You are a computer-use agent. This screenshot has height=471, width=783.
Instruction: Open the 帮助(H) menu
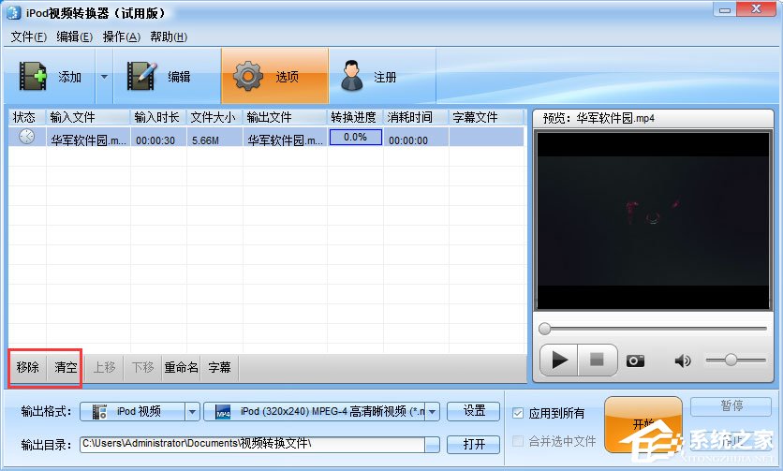(x=169, y=37)
